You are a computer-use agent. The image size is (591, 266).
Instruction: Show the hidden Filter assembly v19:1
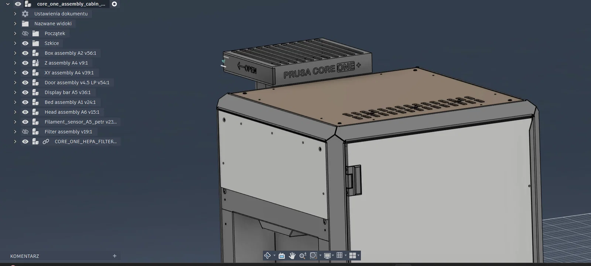[25, 132]
